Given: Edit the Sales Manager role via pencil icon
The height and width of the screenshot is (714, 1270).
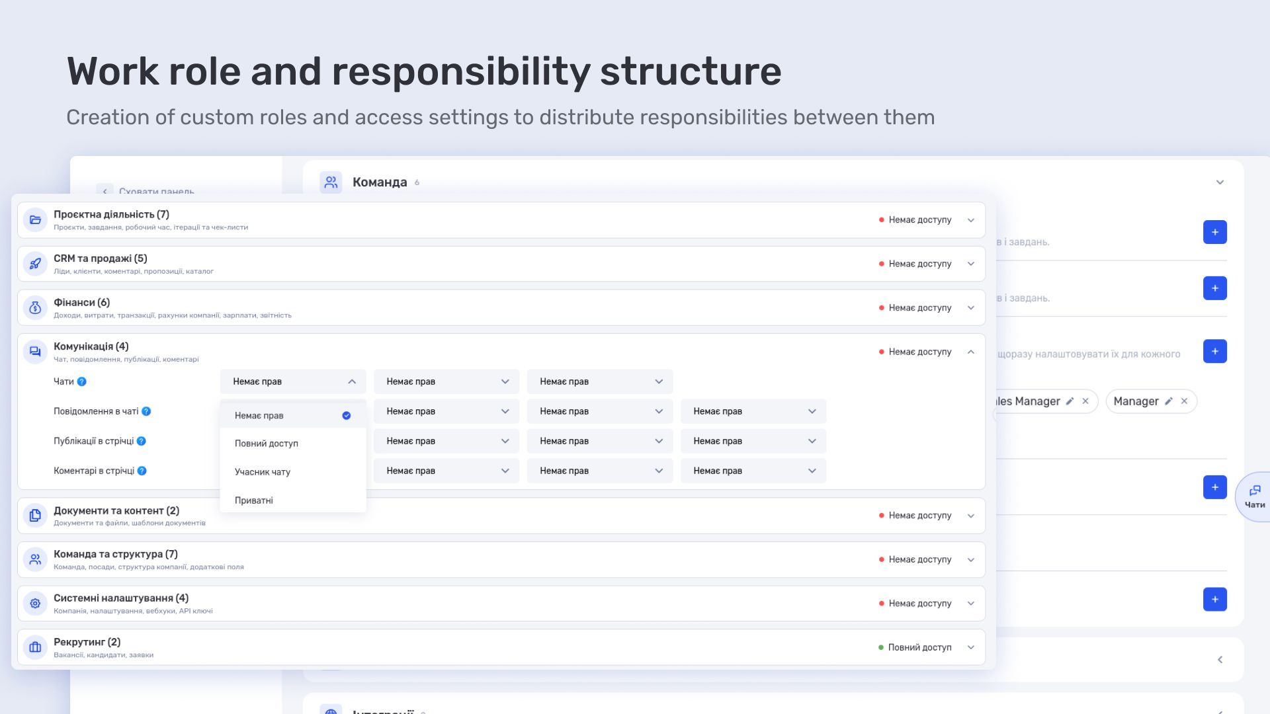Looking at the screenshot, I should click(1070, 401).
